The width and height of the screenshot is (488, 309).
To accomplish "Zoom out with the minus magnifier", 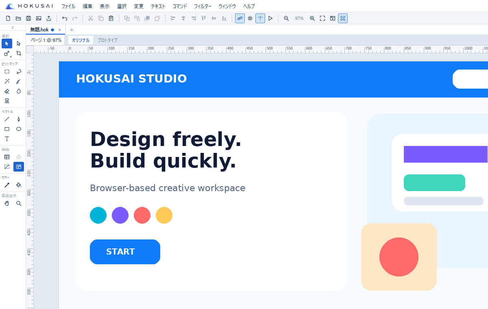I will 286,18.
